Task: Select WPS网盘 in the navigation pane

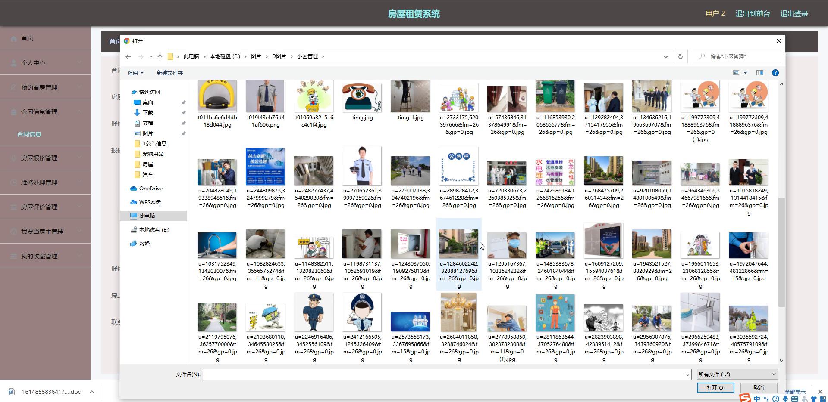Action: point(150,202)
